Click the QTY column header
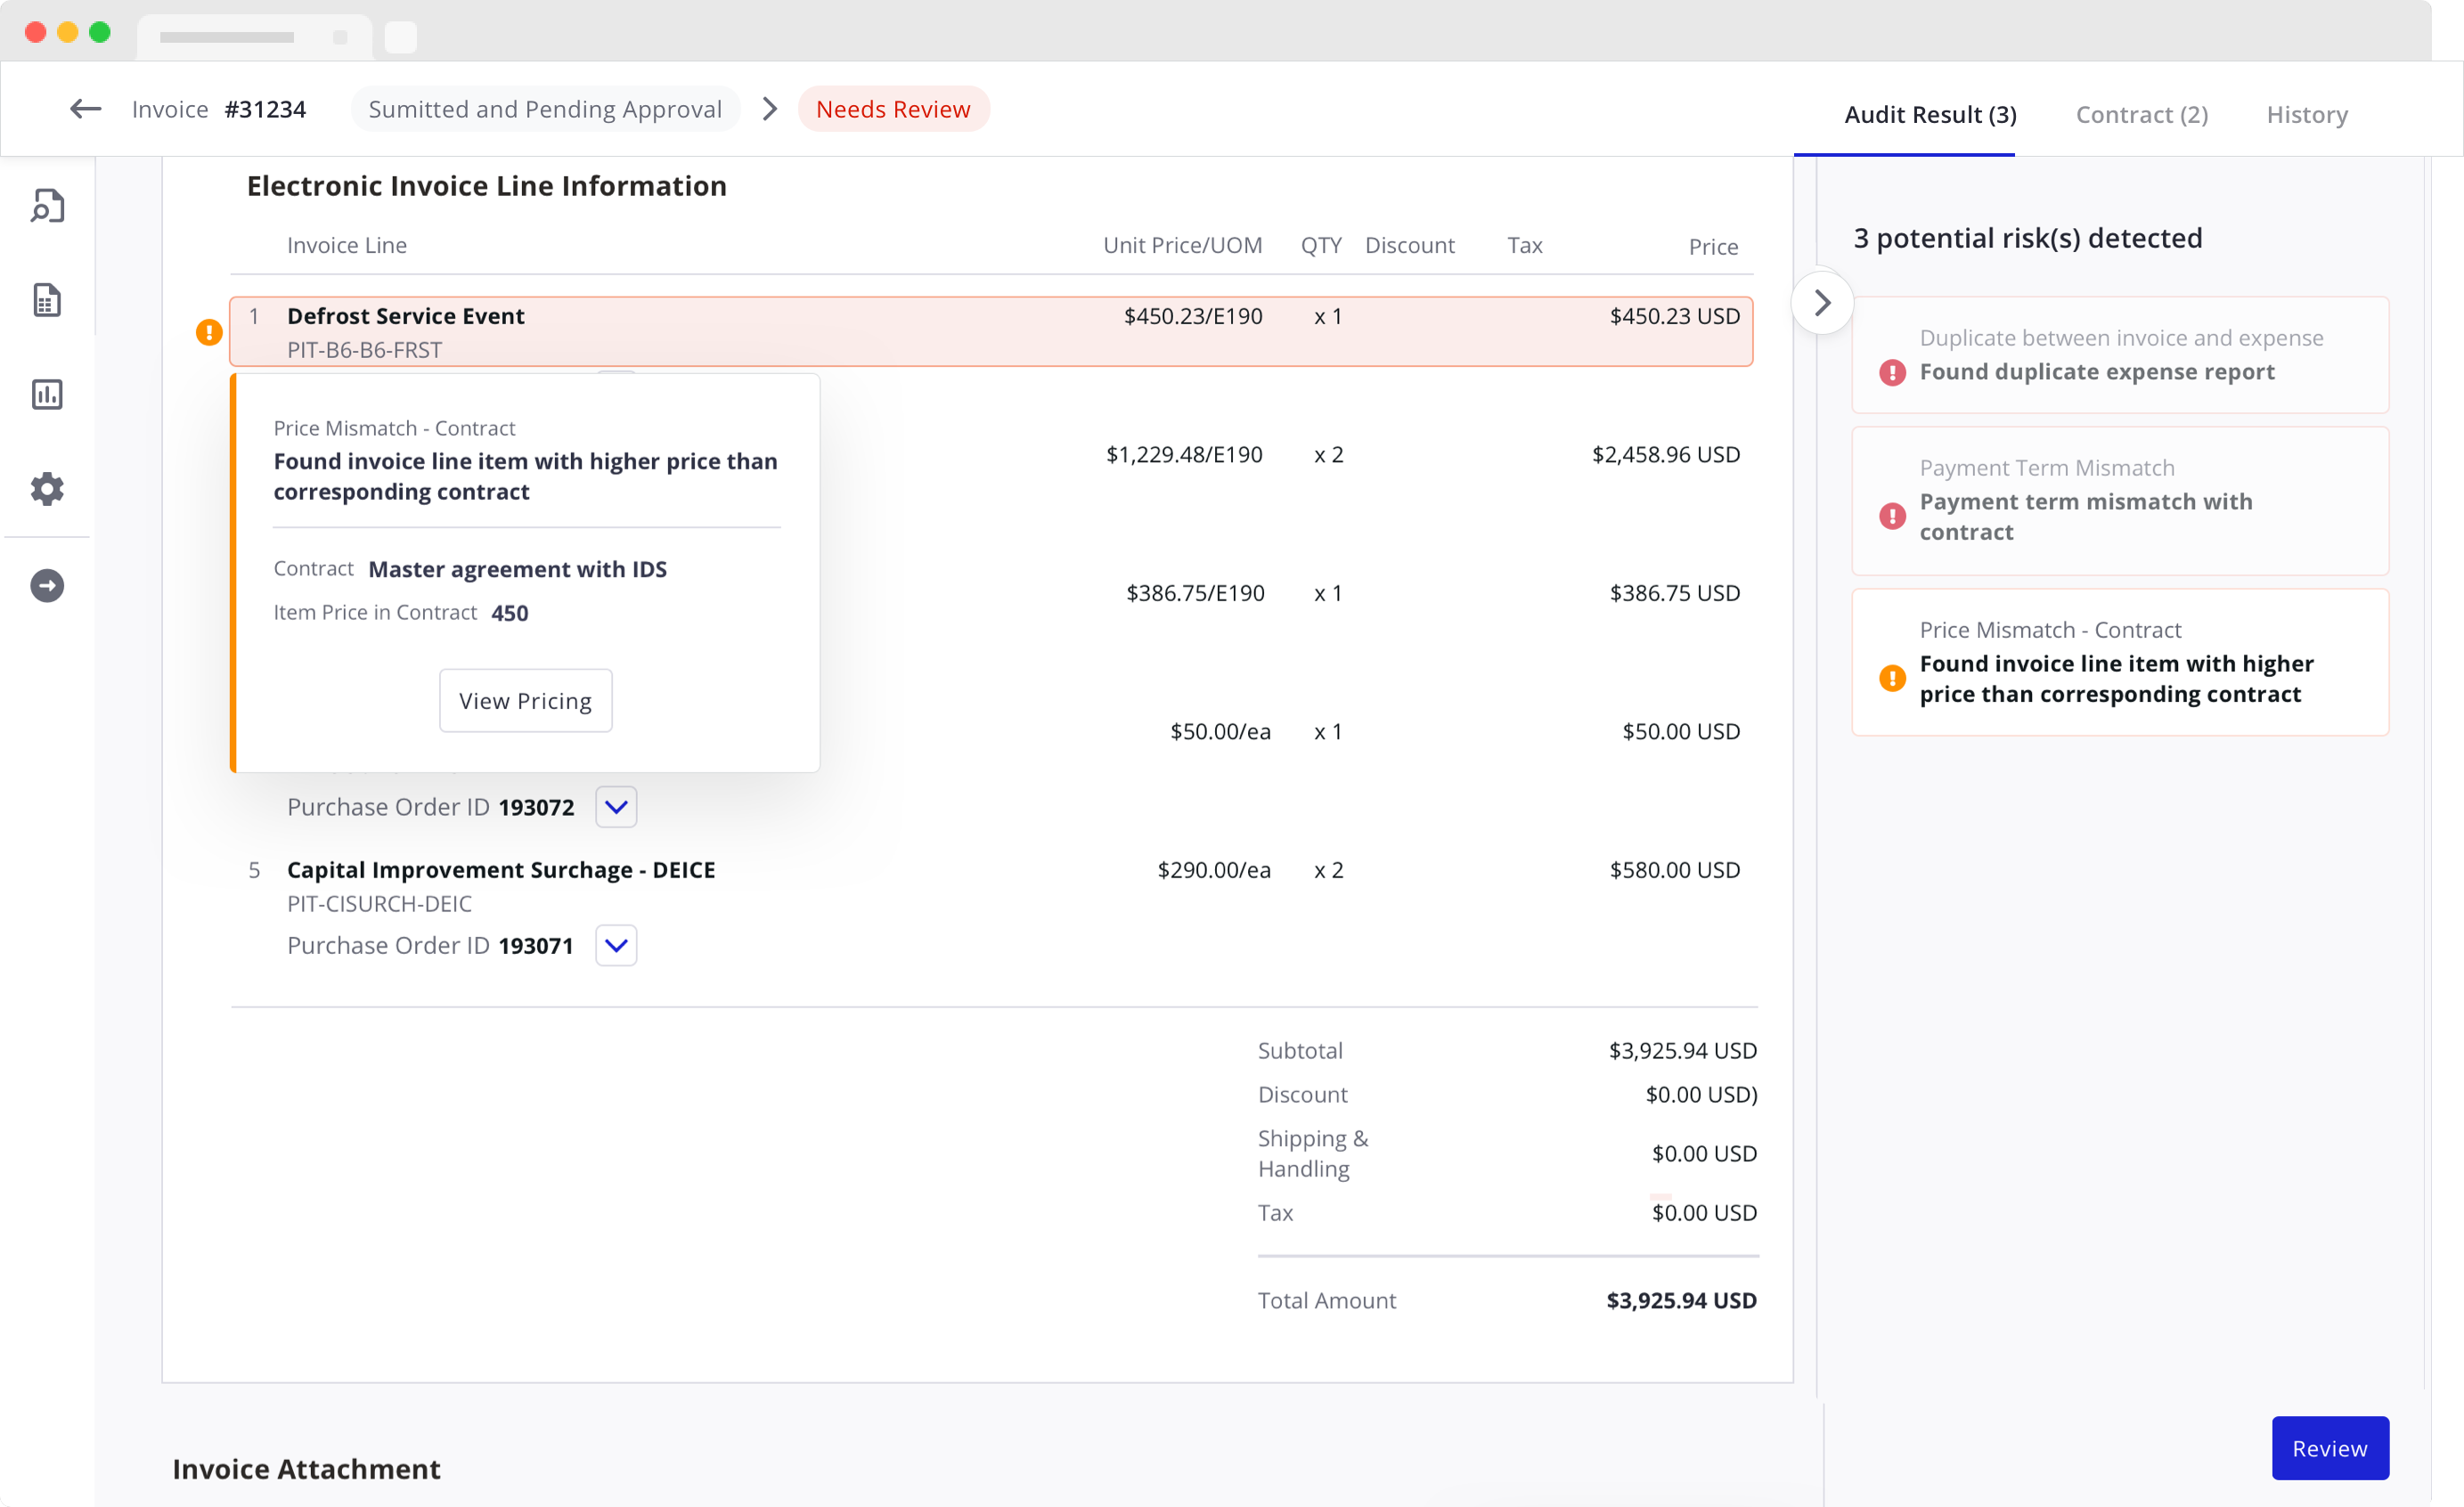Viewport: 2464px width, 1507px height. pos(1321,246)
